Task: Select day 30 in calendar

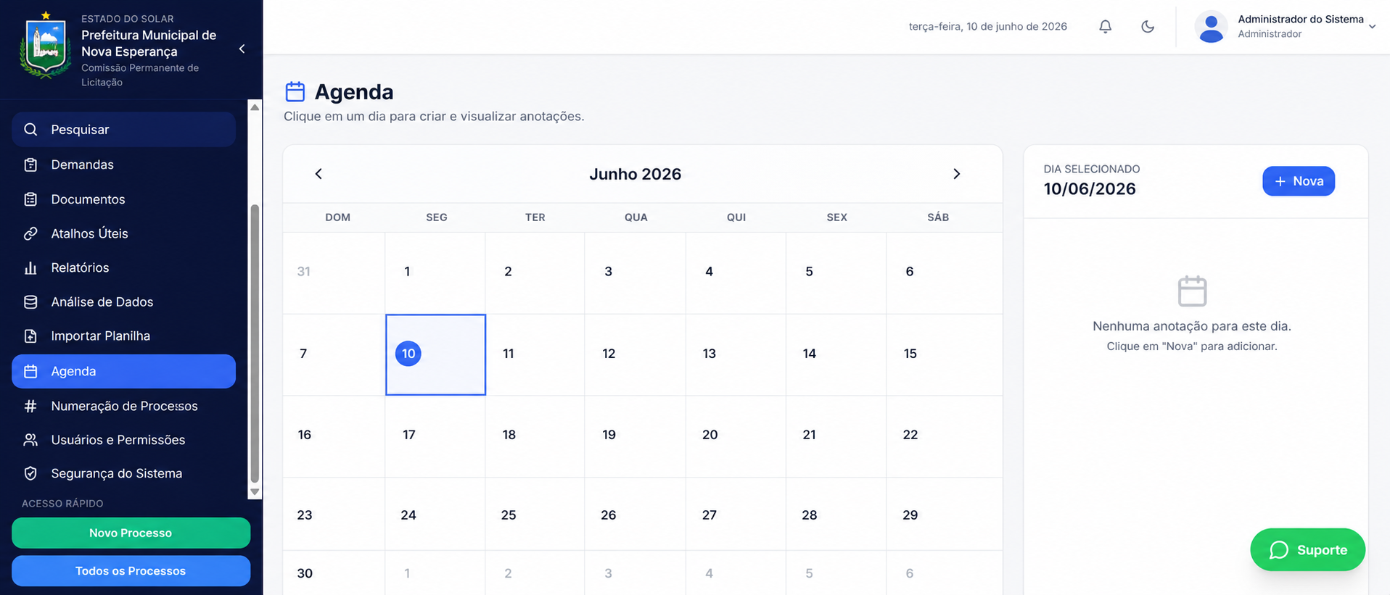Action: point(334,573)
